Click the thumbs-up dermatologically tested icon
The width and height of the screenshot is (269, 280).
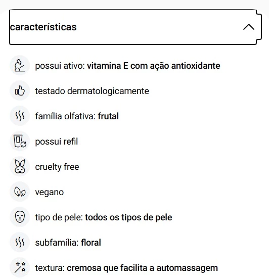pos(20,90)
